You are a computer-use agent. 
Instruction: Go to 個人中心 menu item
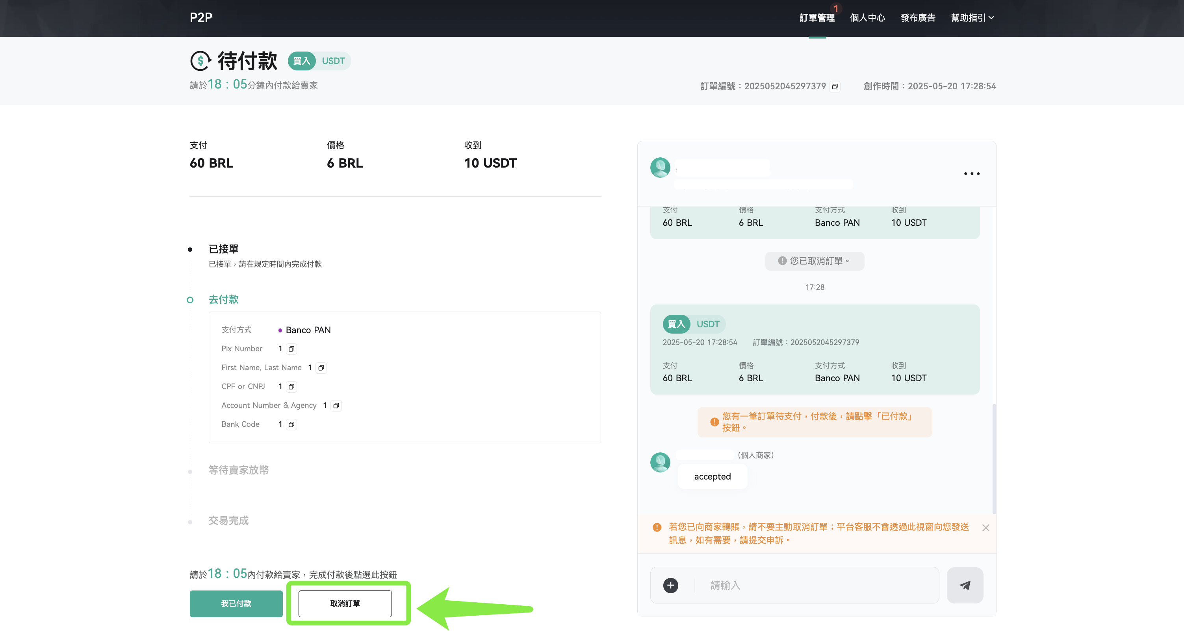867,18
